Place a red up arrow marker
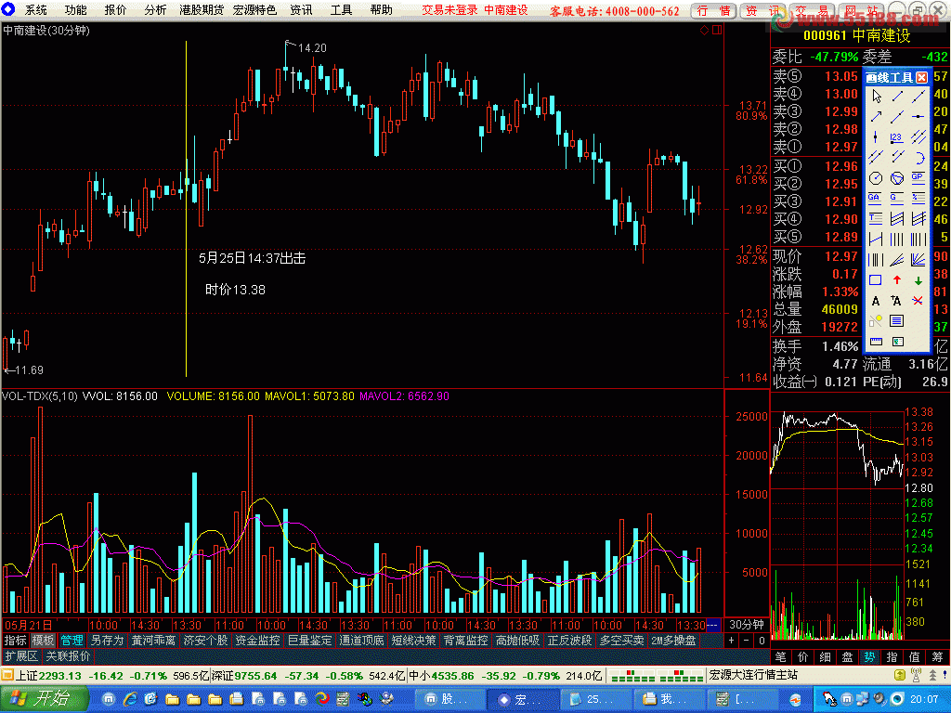This screenshot has height=713, width=951. pyautogui.click(x=896, y=280)
